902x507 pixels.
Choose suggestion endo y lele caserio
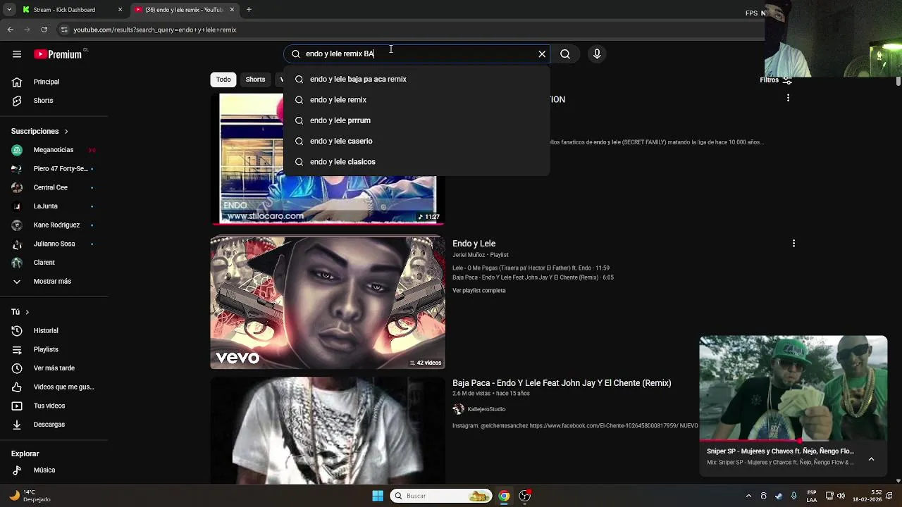tap(416, 141)
